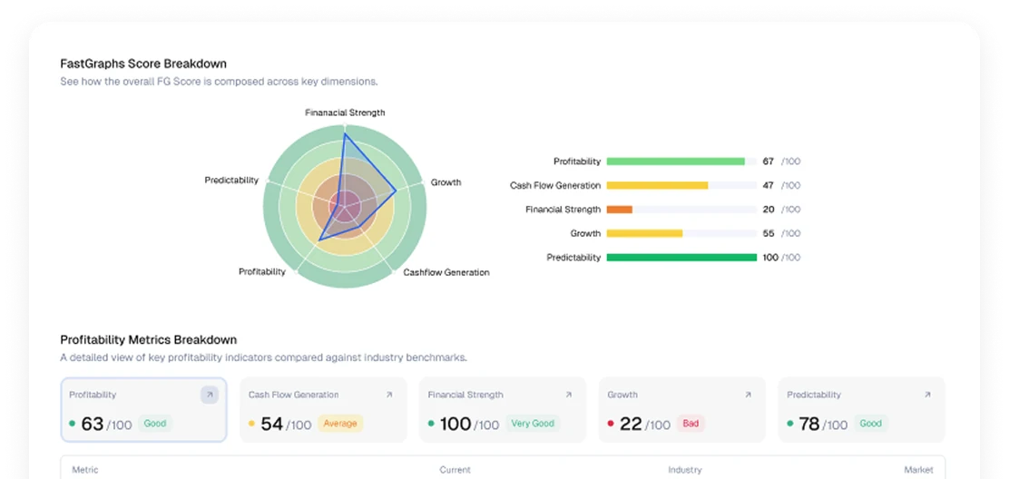The width and height of the screenshot is (1009, 479).
Task: Click the Financial Strength orange bar
Action: click(620, 210)
